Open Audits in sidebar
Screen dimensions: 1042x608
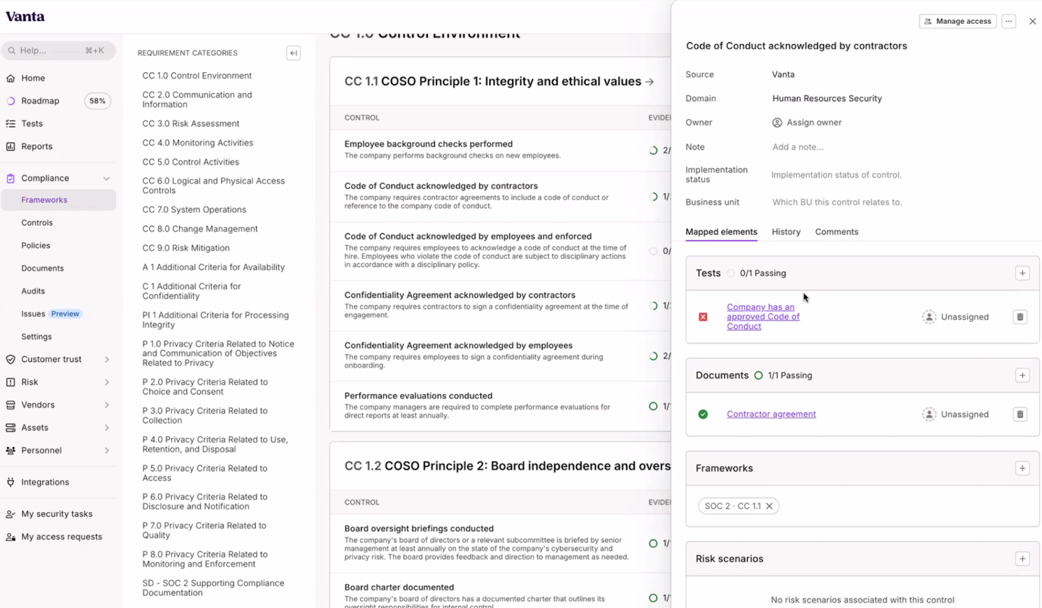coord(33,292)
